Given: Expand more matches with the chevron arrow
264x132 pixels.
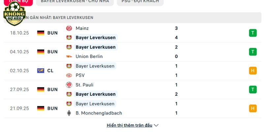Looking at the screenshot, I should [156, 125].
